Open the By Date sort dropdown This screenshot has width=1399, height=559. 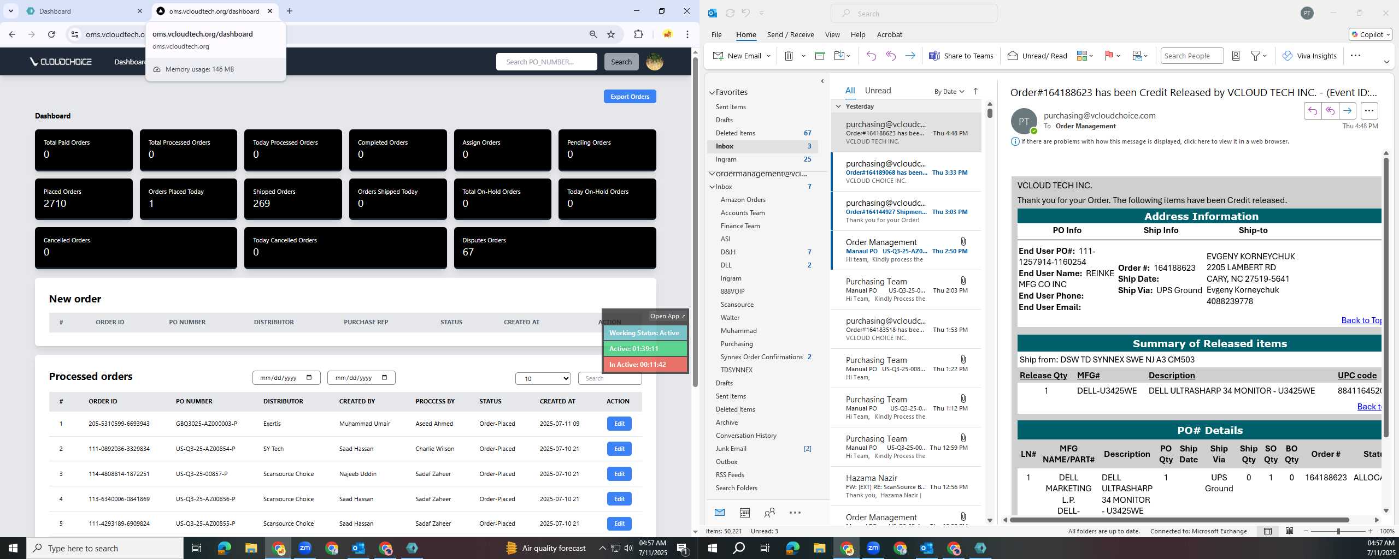tap(949, 91)
